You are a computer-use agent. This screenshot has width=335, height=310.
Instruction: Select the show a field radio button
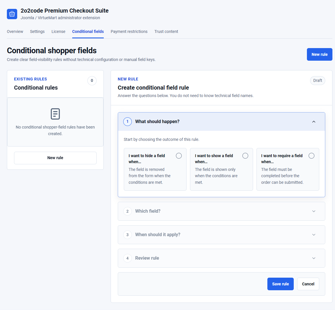245,156
